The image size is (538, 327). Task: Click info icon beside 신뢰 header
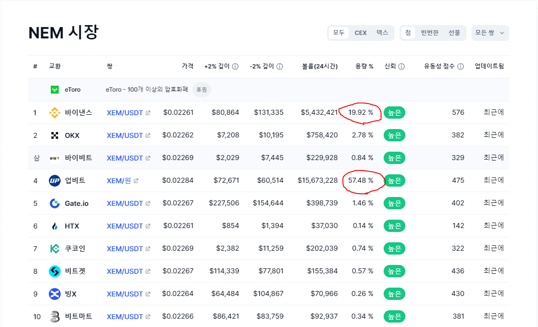pyautogui.click(x=401, y=66)
